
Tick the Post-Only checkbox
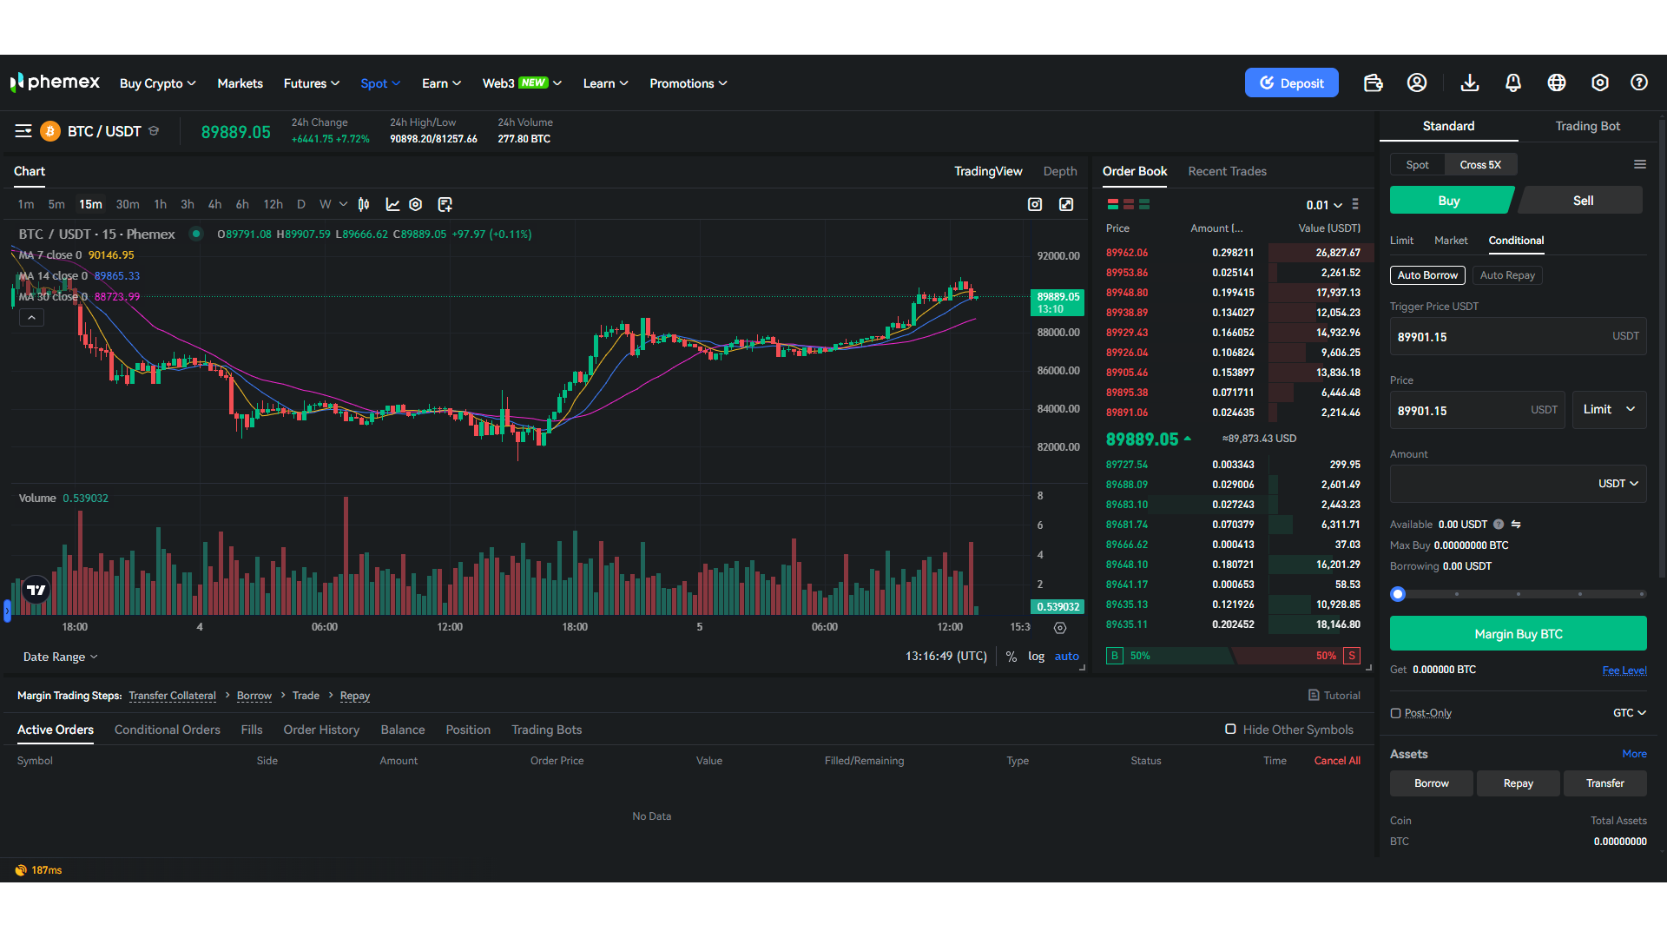coord(1396,714)
